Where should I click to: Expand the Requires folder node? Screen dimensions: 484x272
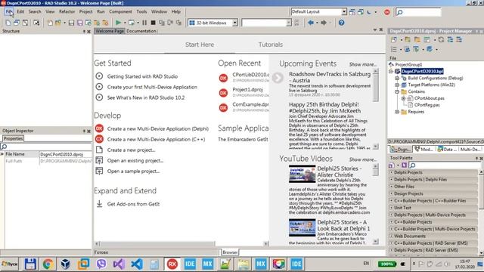397,112
